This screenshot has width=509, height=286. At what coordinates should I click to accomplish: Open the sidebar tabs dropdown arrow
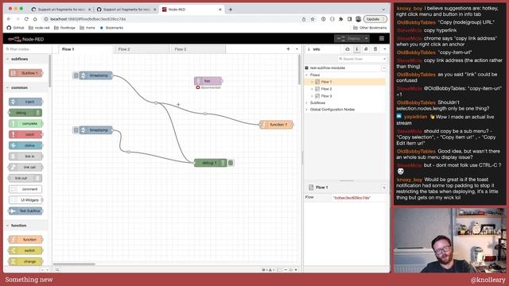point(385,49)
